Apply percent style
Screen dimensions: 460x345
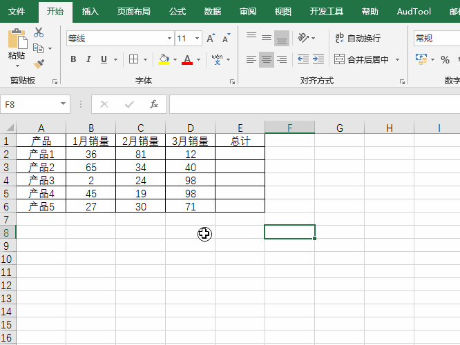(445, 60)
